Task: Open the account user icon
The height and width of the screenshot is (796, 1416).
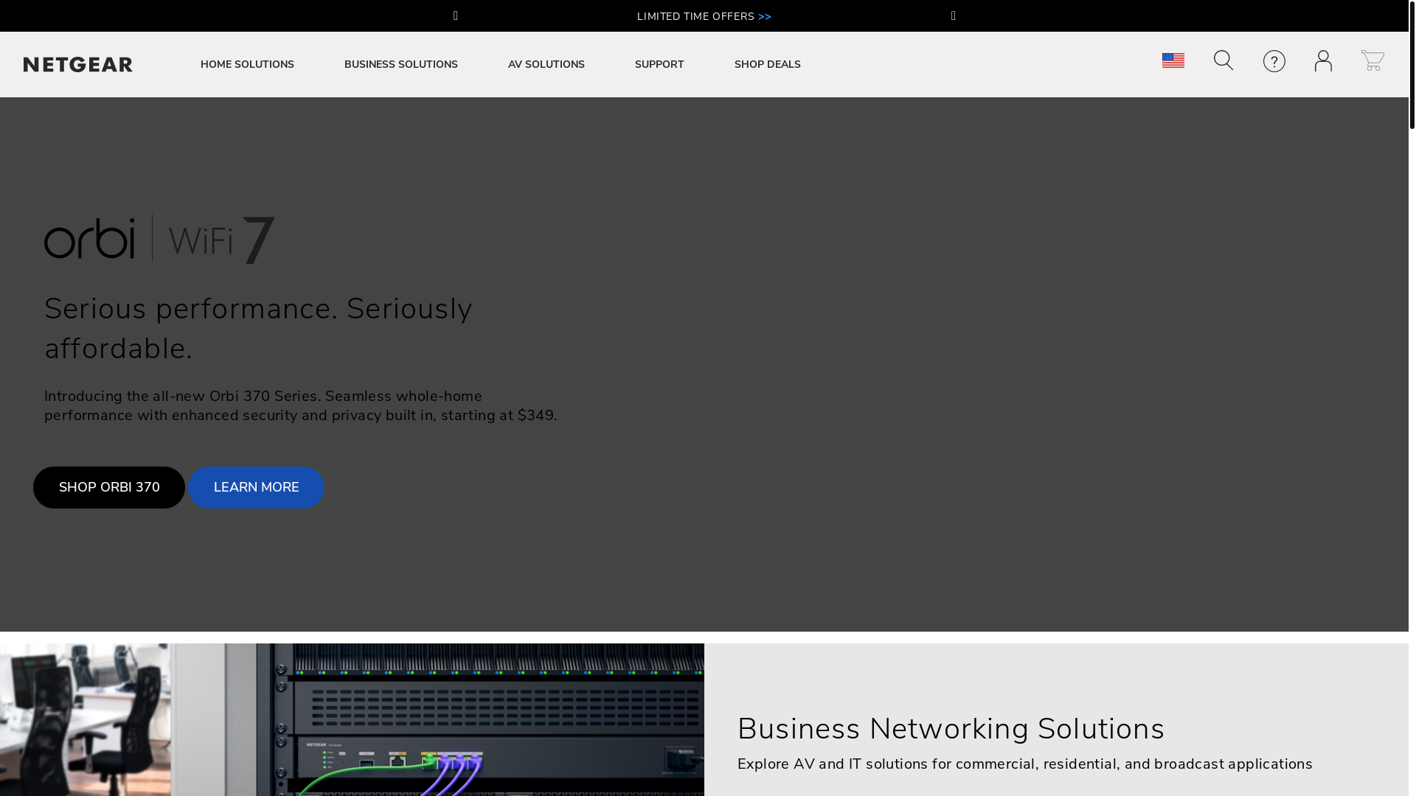Action: point(1323,60)
